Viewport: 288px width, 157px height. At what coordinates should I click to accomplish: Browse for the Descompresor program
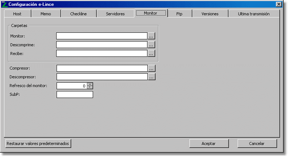152,77
